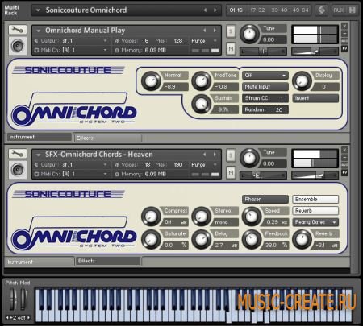This screenshot has width=363, height=326.
Task: Shift keyboard octave down with left arrow
Action: (x=7, y=318)
